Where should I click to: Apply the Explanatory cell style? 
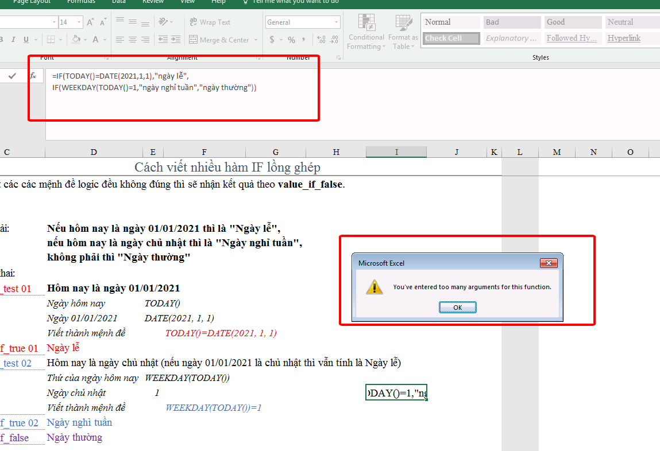(512, 38)
